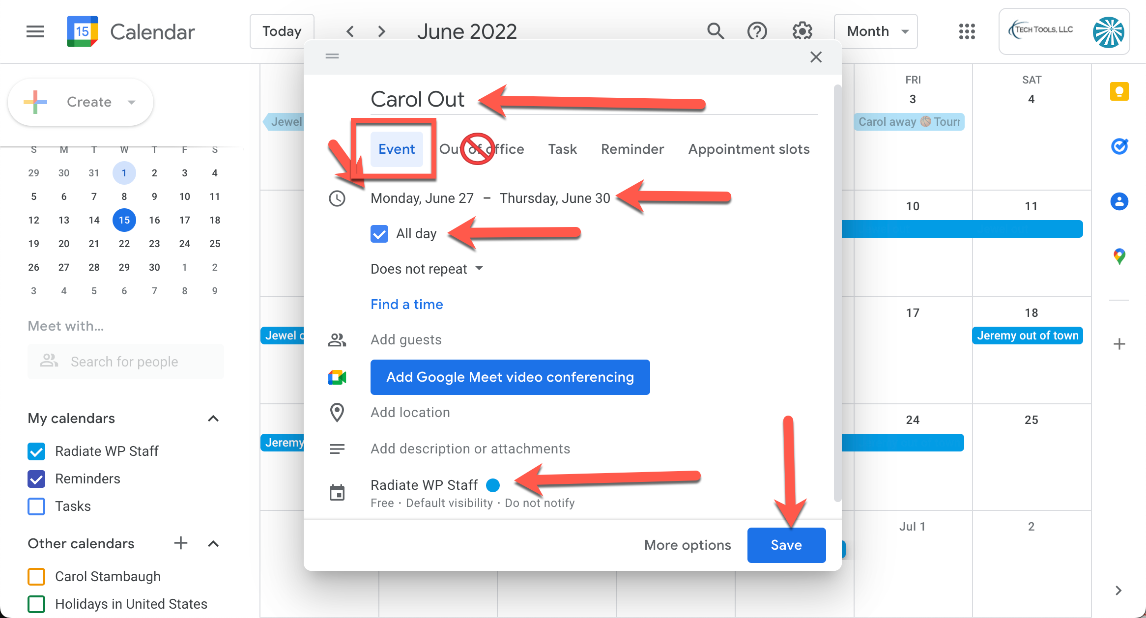Open the Google apps grid
1146x618 pixels.
pyautogui.click(x=967, y=31)
